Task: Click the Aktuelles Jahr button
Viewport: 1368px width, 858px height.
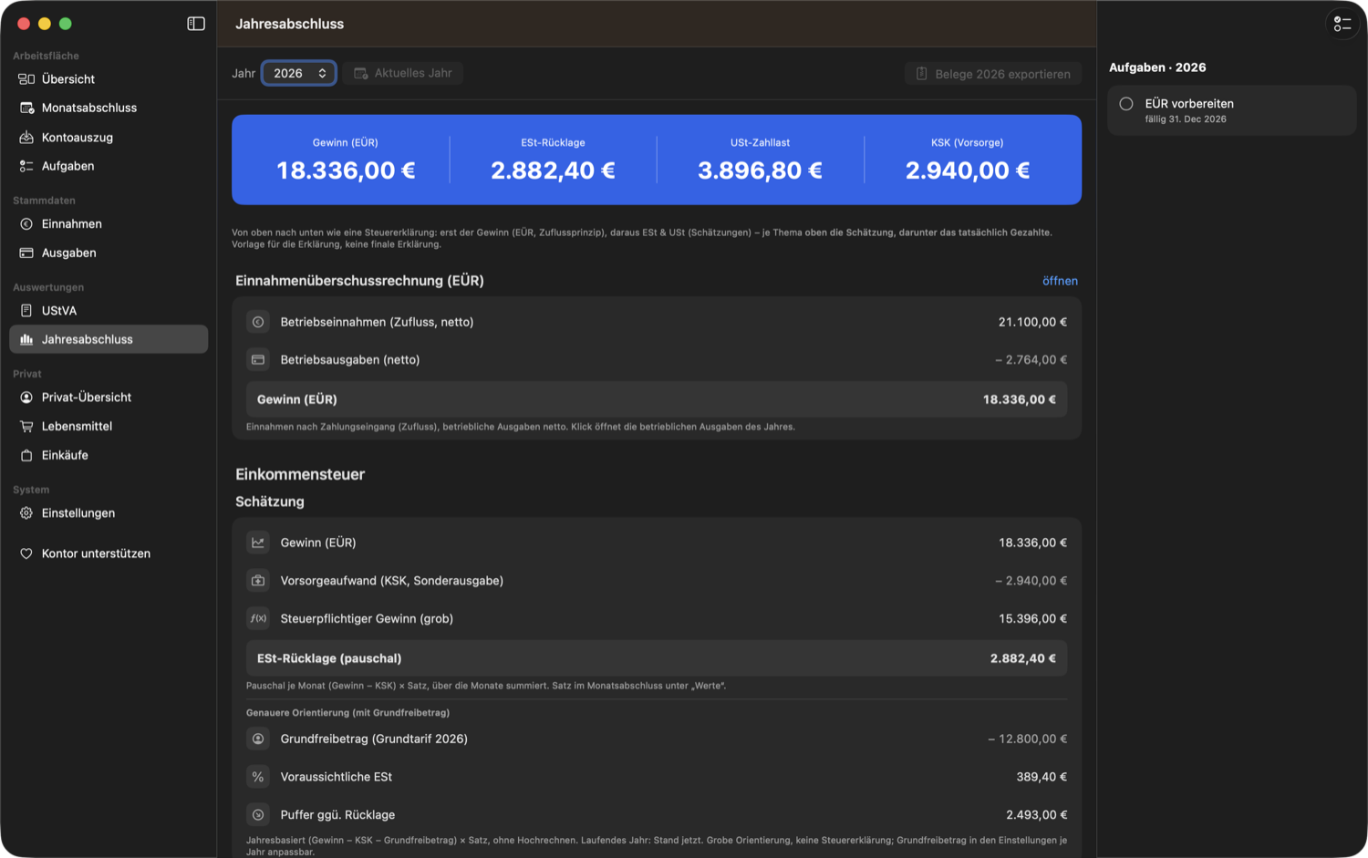Action: tap(403, 73)
